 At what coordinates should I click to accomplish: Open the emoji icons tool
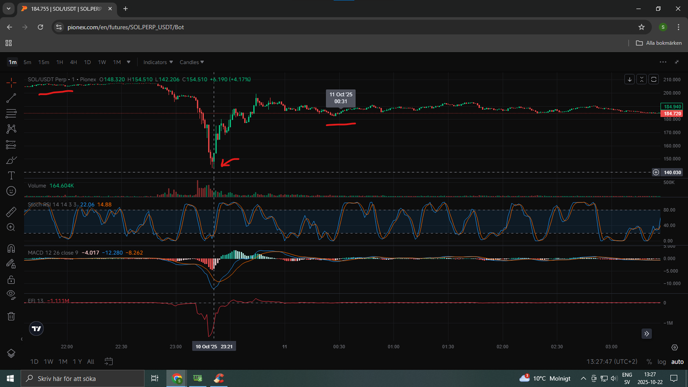[11, 191]
